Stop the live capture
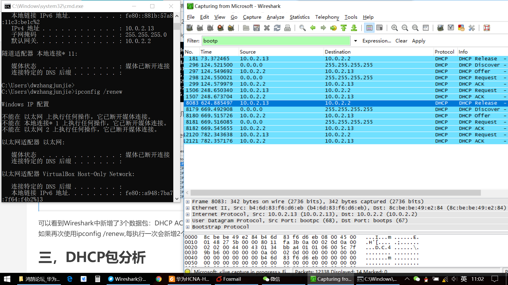 click(220, 28)
